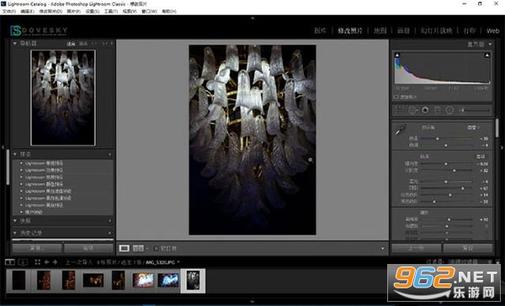Select the blue lights filmstrip thumbnail

click(x=167, y=280)
